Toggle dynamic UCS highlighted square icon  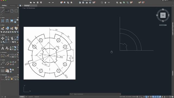pyautogui.click(x=158, y=97)
